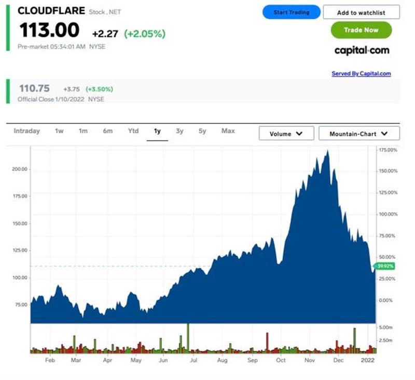Click the Jul label on time axis
This screenshot has width=415, height=380.
[193, 360]
